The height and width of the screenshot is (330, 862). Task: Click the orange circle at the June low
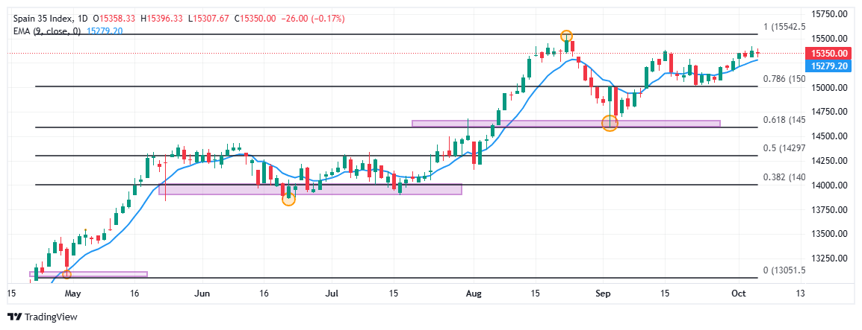pos(288,199)
